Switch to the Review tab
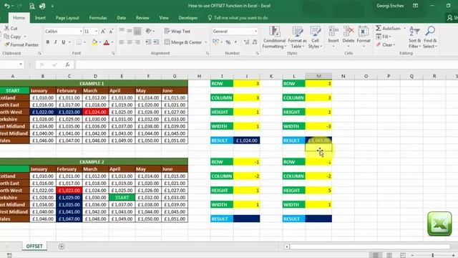 tap(142, 18)
